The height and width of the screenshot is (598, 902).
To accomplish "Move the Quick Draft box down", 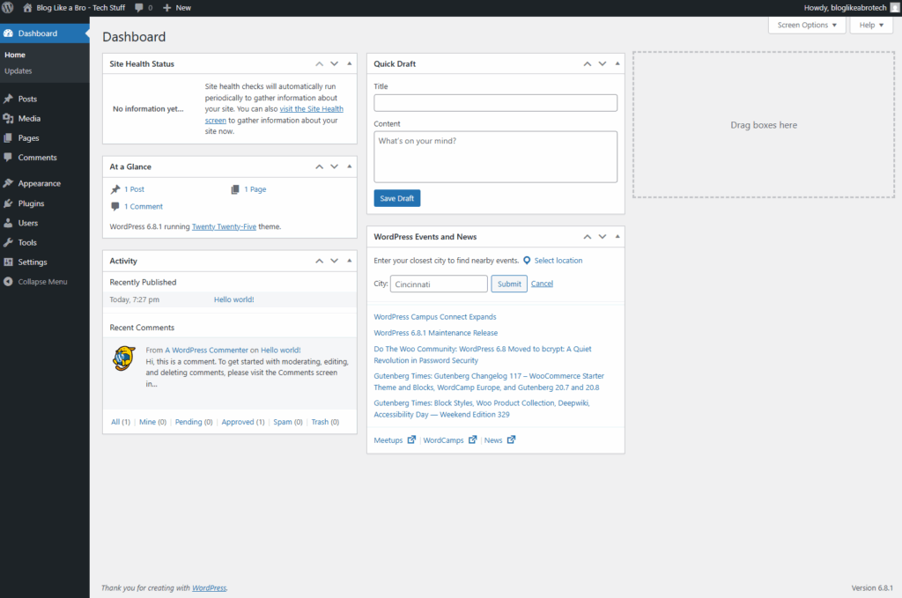I will 603,63.
